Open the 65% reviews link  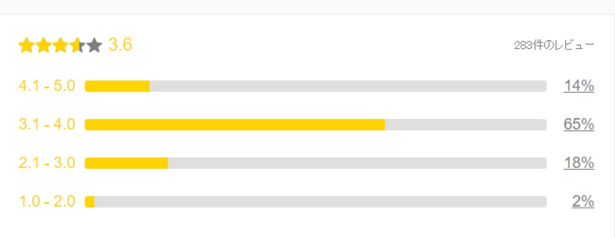(x=579, y=125)
